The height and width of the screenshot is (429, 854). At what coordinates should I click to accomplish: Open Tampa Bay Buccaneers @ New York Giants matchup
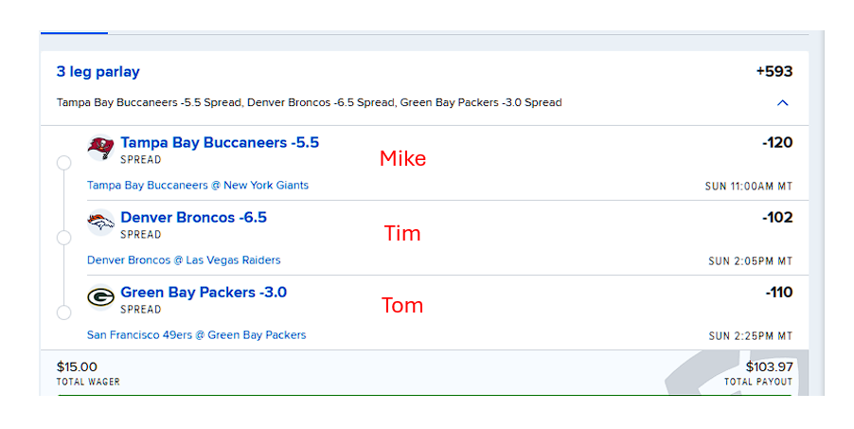(198, 186)
